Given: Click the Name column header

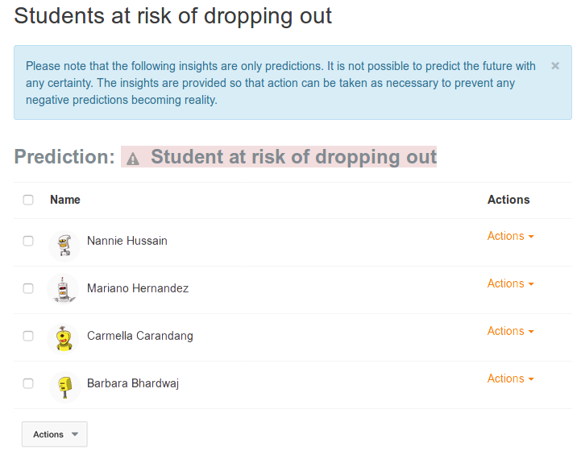Looking at the screenshot, I should click(x=65, y=200).
